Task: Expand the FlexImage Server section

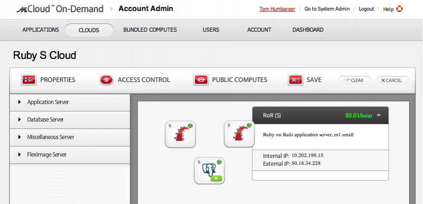Action: [x=70, y=155]
